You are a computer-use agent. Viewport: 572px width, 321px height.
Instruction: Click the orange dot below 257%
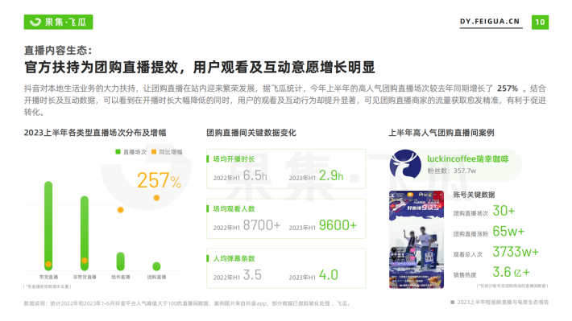coord(156,198)
